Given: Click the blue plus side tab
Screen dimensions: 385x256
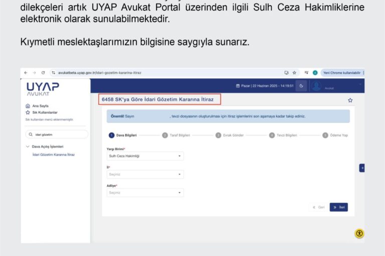Looking at the screenshot, I should coord(362,168).
